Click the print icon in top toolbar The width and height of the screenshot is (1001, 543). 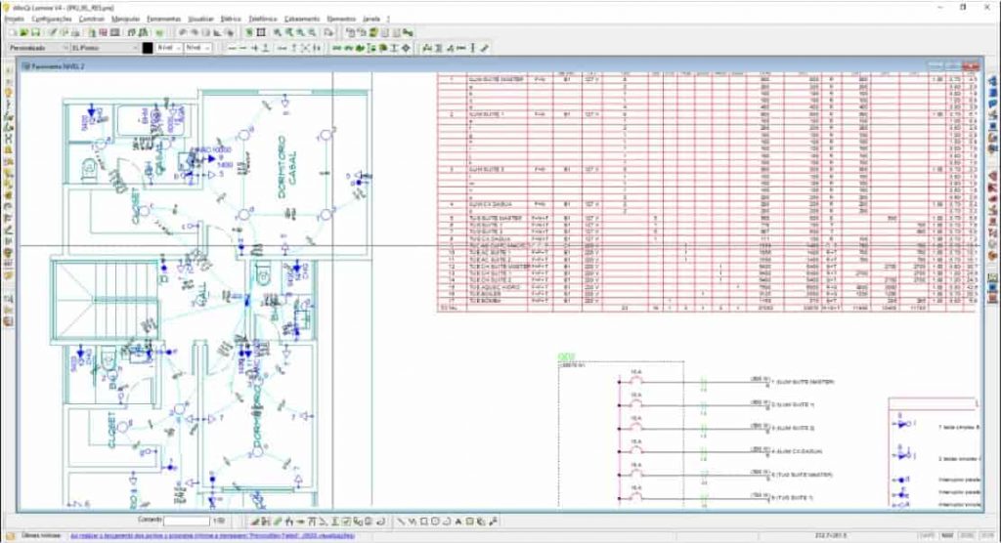(x=76, y=32)
